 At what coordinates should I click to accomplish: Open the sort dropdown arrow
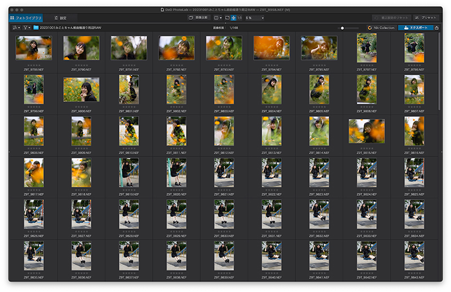pos(19,28)
